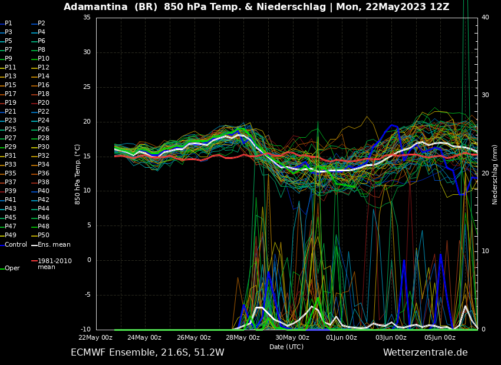Click legend label P3
Screen dimensions: 501x365
(6, 32)
